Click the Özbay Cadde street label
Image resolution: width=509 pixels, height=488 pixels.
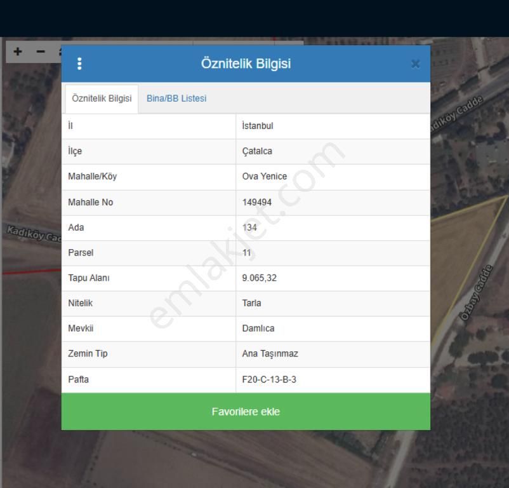477,293
